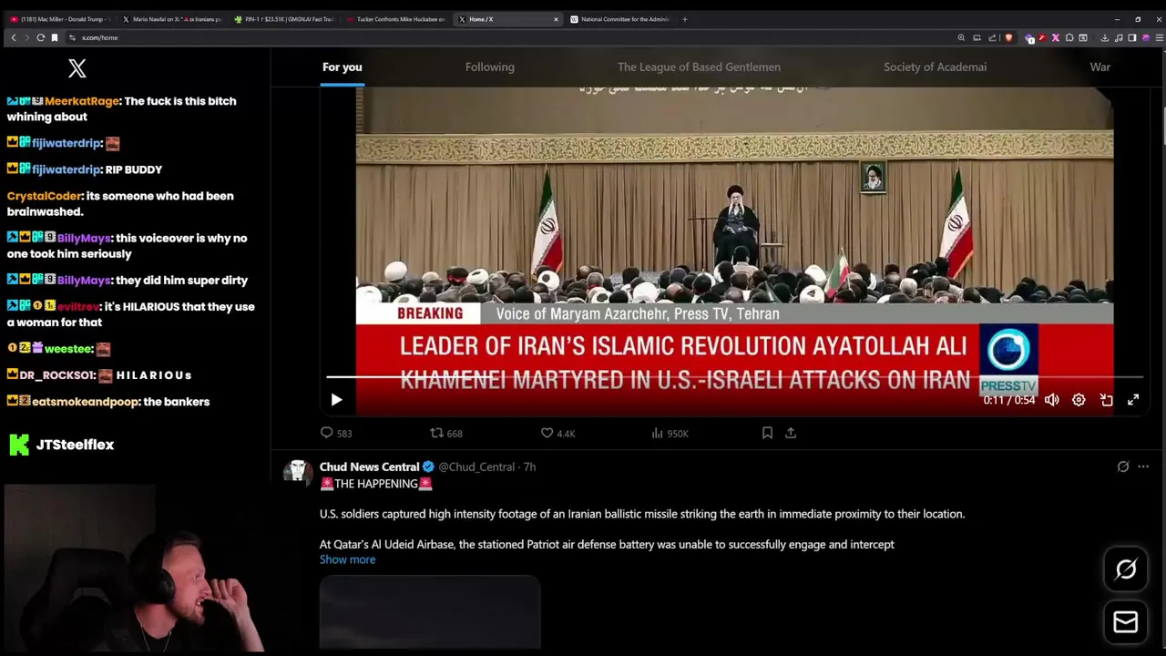
Task: Open the floating Grok button
Action: click(1126, 569)
